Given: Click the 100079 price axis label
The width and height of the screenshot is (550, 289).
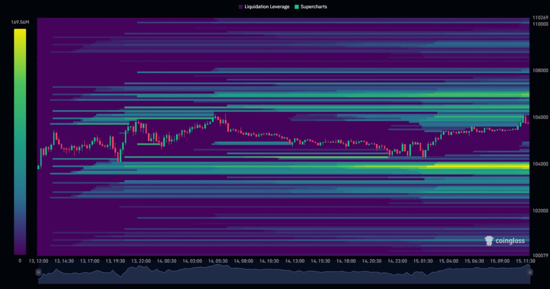Looking at the screenshot, I should tap(540, 256).
